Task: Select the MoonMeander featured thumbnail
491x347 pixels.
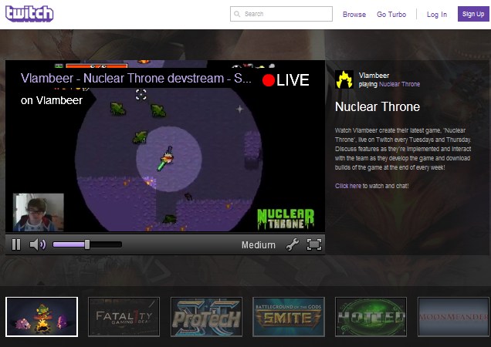Action: [x=454, y=317]
